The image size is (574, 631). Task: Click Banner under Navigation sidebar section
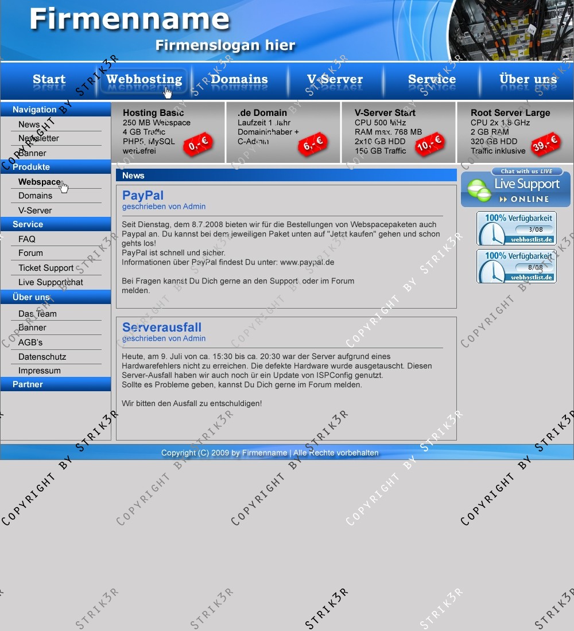[x=32, y=153]
